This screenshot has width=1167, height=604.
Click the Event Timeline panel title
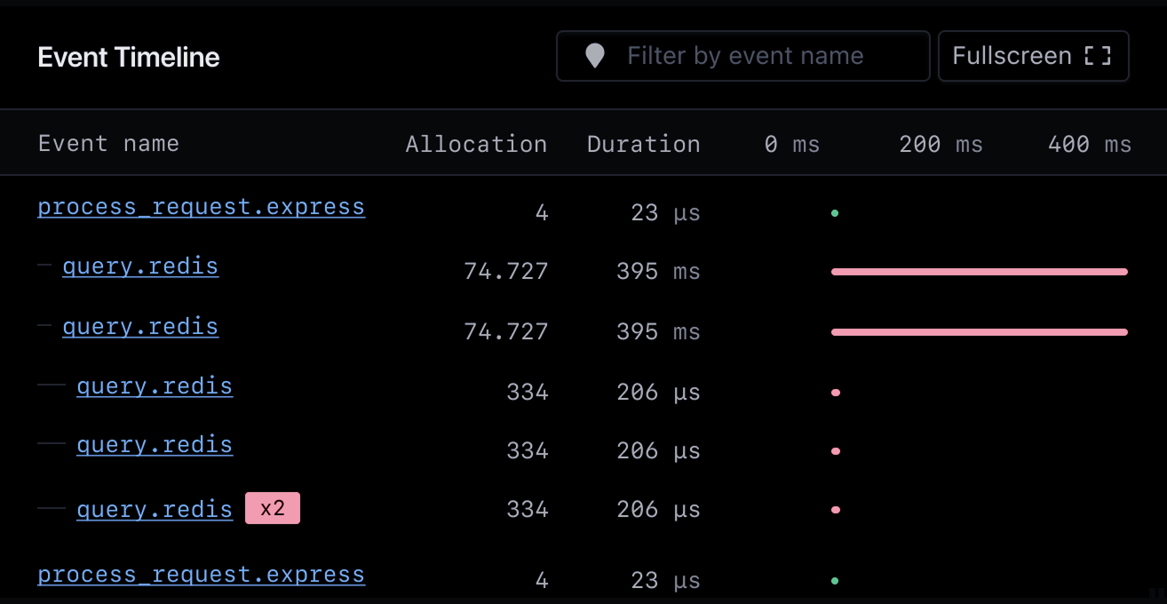click(x=129, y=57)
